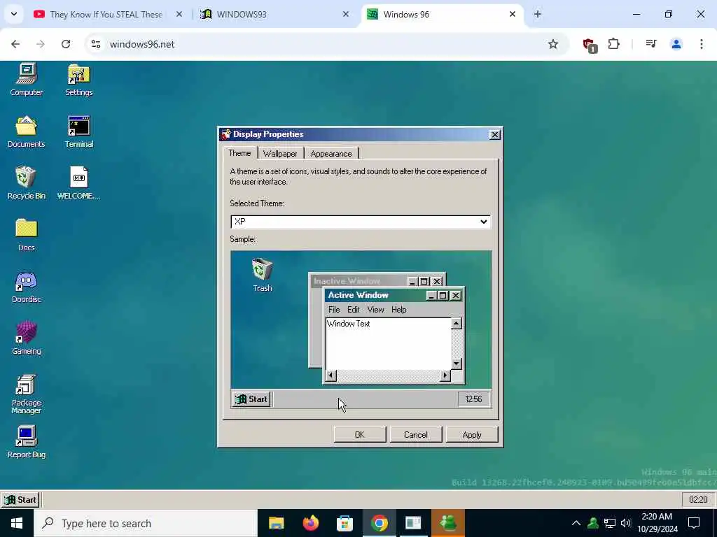
Task: Open the Settings desktop icon
Action: 78,80
